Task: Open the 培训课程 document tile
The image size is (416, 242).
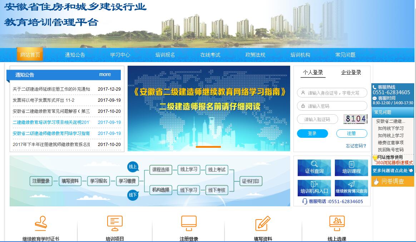Action: coord(351,168)
